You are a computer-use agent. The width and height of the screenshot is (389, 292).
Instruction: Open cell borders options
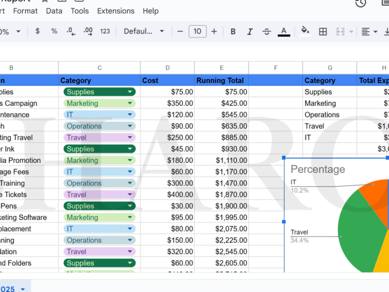(323, 32)
